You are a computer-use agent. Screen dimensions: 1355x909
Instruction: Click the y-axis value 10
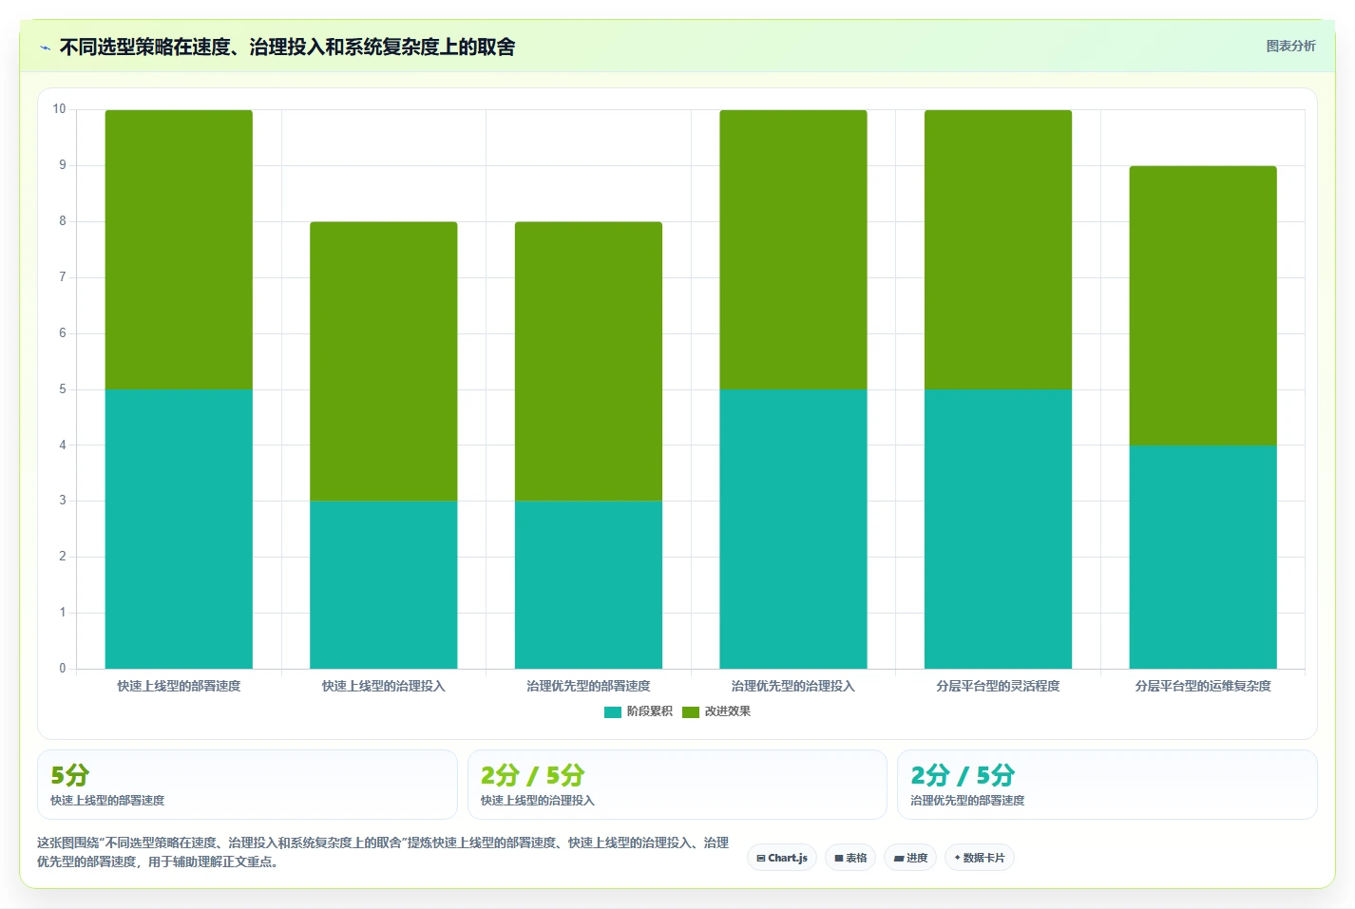tap(59, 109)
